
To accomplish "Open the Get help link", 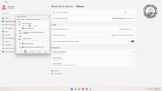I will [56, 71].
